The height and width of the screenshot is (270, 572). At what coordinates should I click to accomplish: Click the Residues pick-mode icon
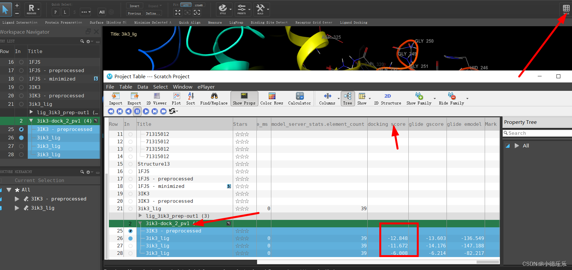point(31,9)
